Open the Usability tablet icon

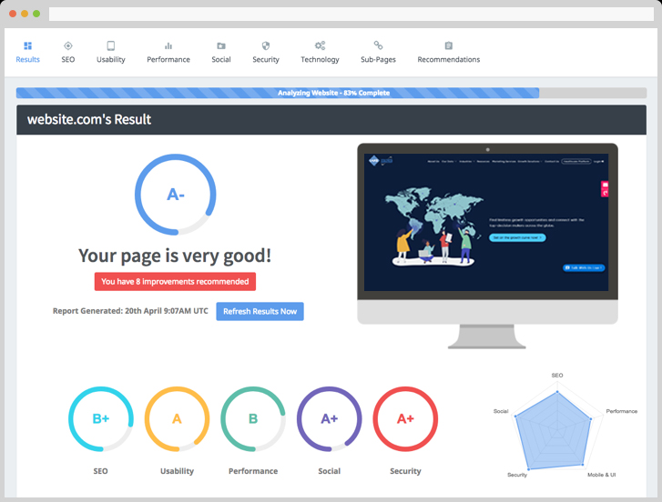point(111,45)
